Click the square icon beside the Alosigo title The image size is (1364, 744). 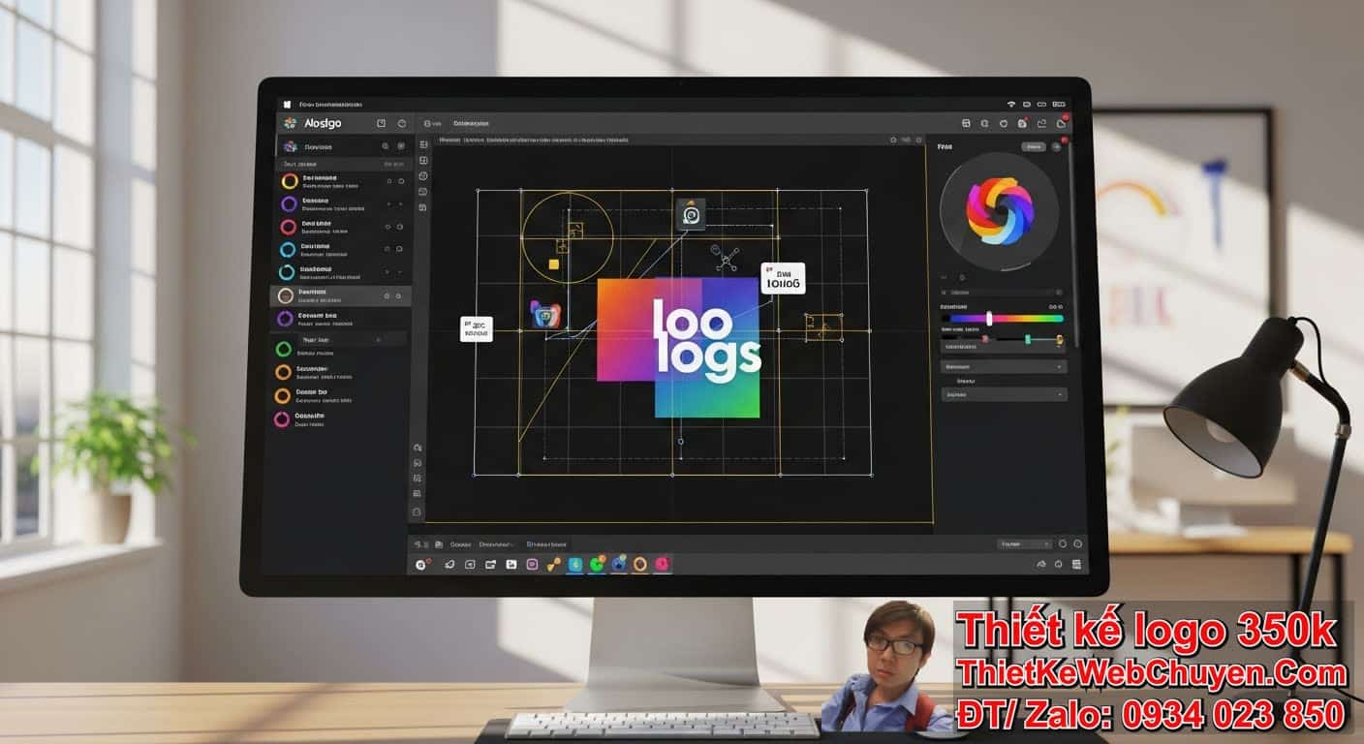(381, 123)
